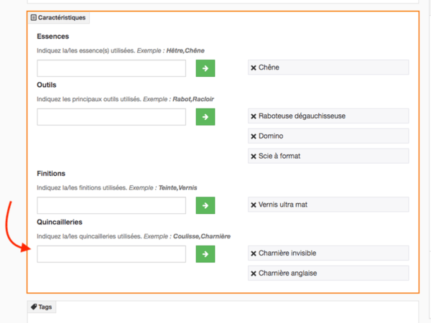Submit the Finitions entry with green arrow
Image resolution: width=431 pixels, height=323 pixels.
205,205
